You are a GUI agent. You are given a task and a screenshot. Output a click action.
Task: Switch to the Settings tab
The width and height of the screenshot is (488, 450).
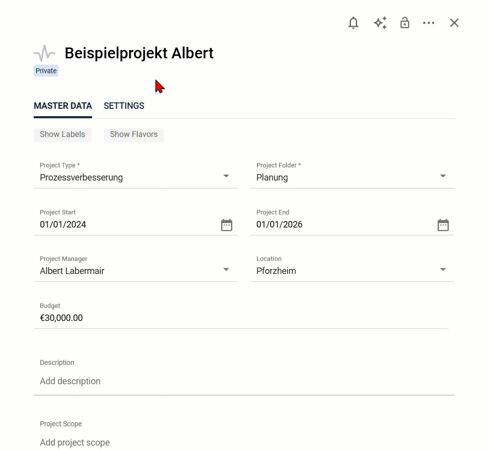[124, 106]
